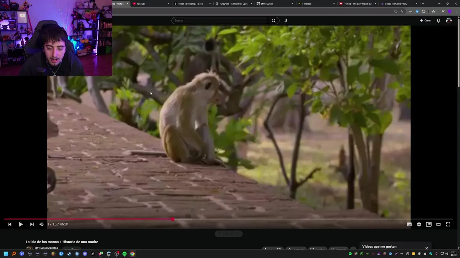Close the Videos que me gustan notification
Image resolution: width=460 pixels, height=258 pixels.
(x=427, y=248)
